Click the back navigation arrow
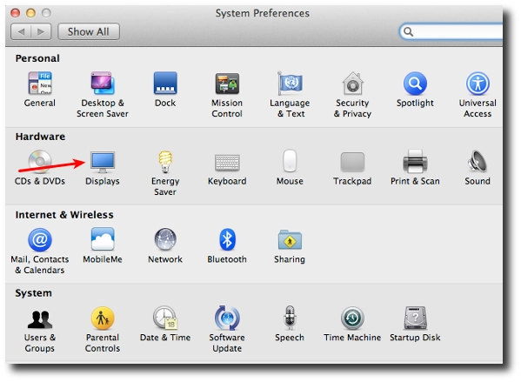 (21, 31)
